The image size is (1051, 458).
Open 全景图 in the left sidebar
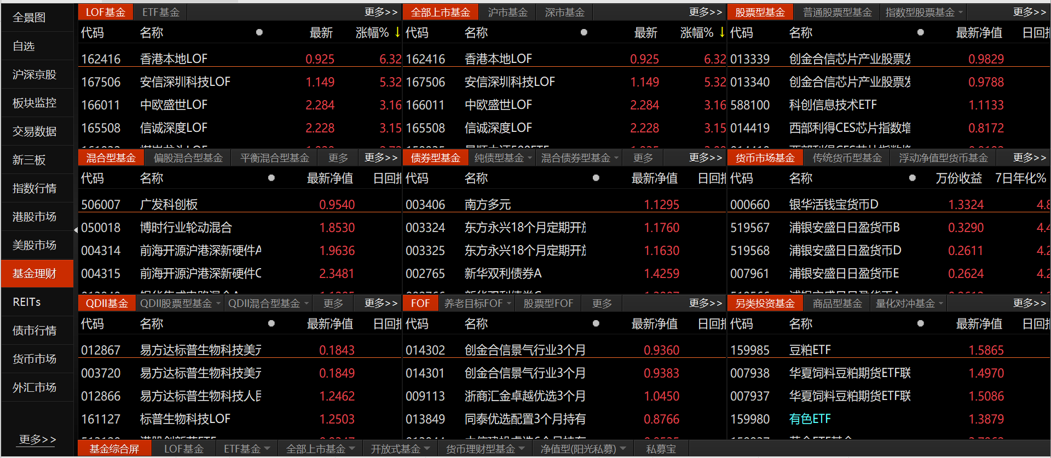37,18
